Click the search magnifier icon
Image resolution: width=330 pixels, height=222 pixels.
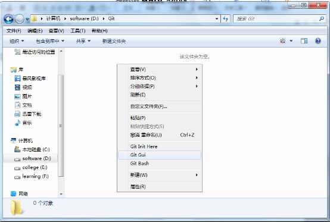(322, 18)
